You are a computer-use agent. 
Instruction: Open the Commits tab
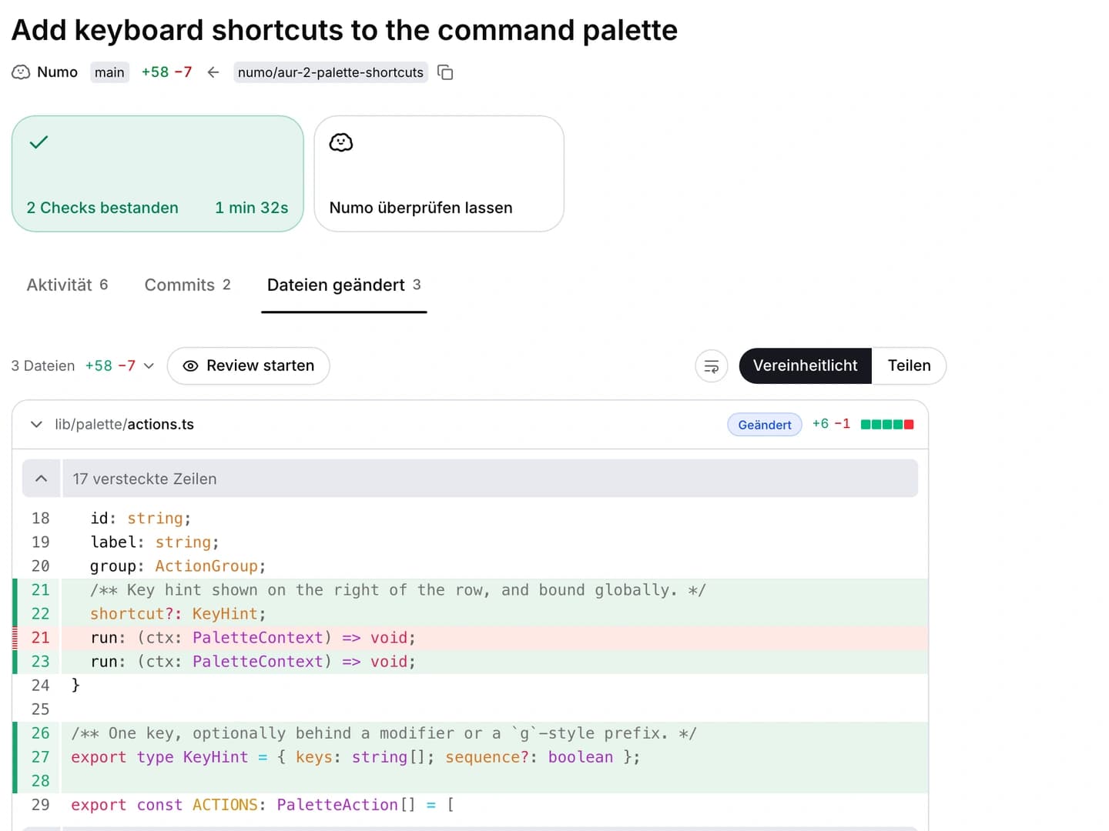188,285
